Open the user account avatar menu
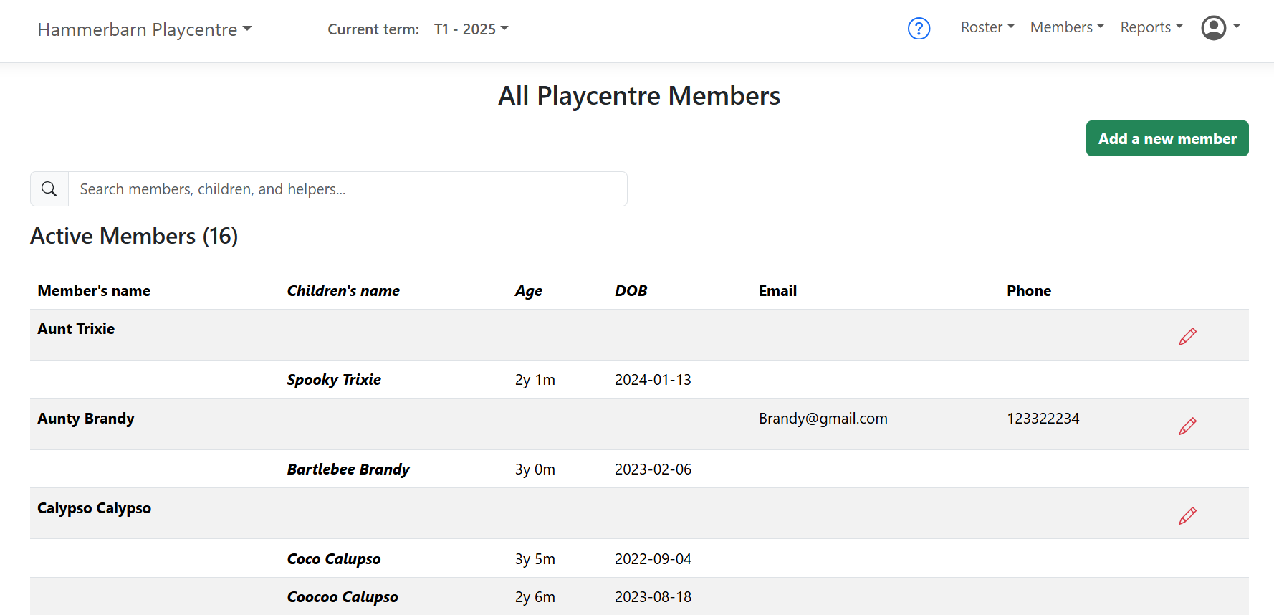Screen dimensions: 1274x615 (x=1220, y=28)
